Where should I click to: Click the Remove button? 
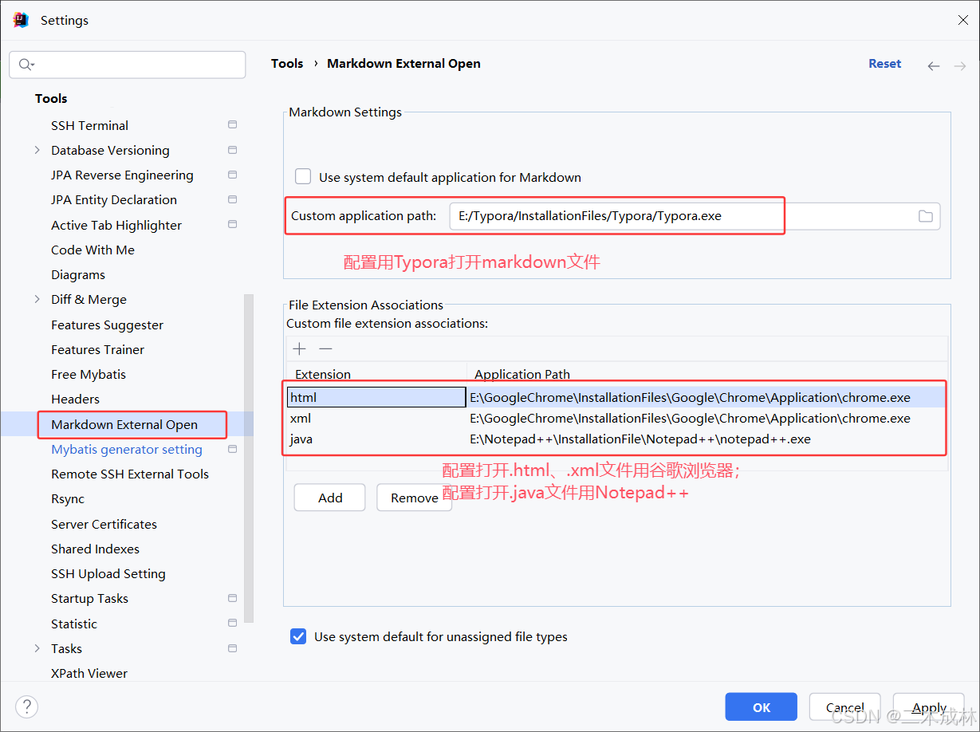point(414,498)
